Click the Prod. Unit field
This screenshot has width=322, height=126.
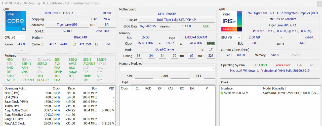pos(103,31)
